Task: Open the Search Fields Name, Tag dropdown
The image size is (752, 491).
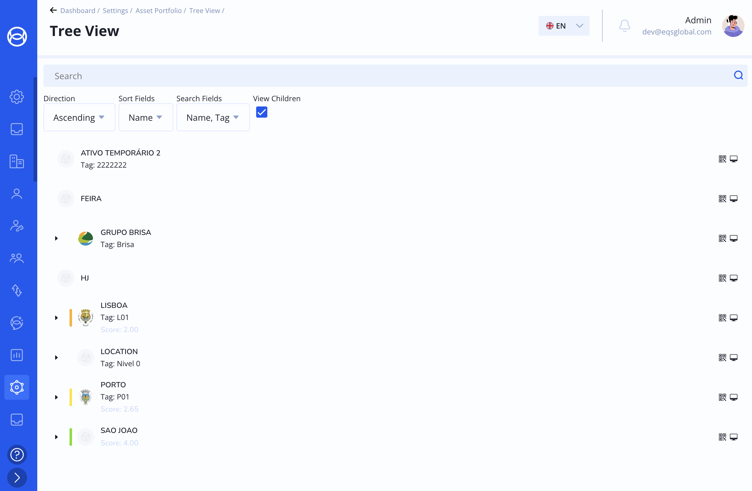Action: click(213, 117)
